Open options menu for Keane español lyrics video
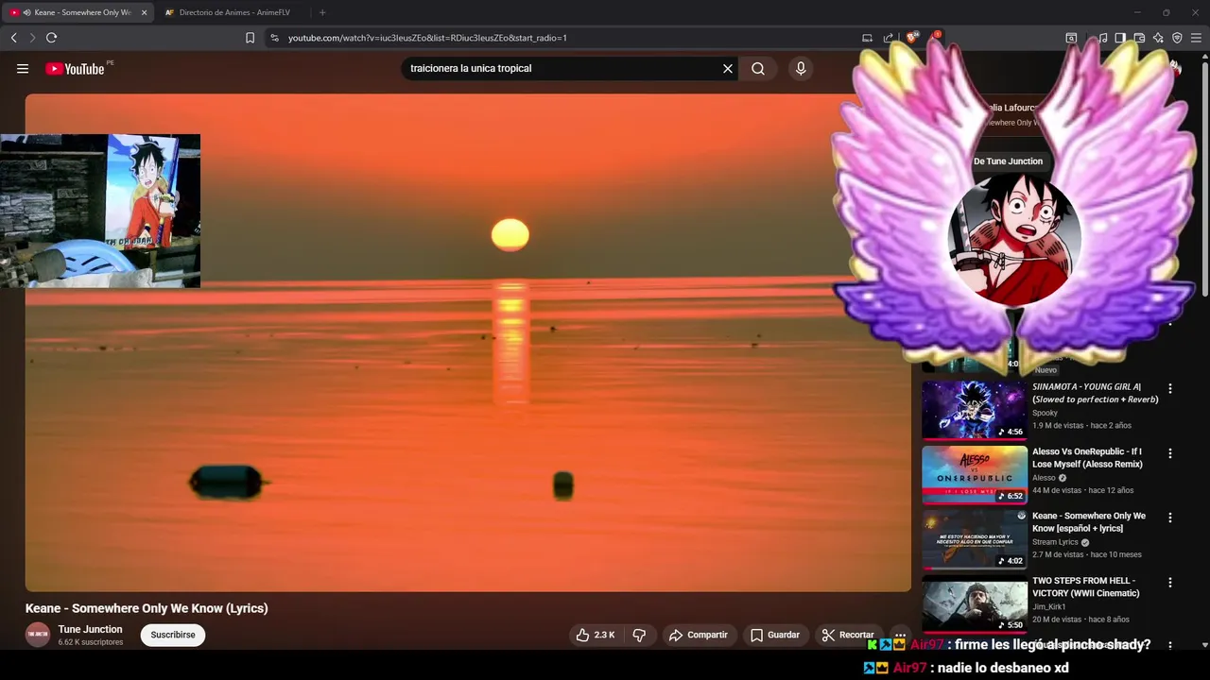Screen dimensions: 1210x680 pyautogui.click(x=1170, y=518)
